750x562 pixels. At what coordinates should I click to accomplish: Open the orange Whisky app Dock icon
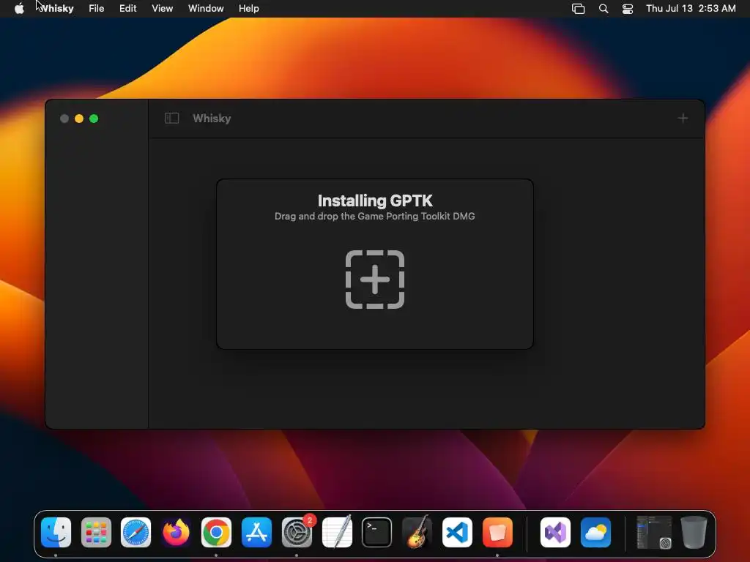pyautogui.click(x=497, y=533)
